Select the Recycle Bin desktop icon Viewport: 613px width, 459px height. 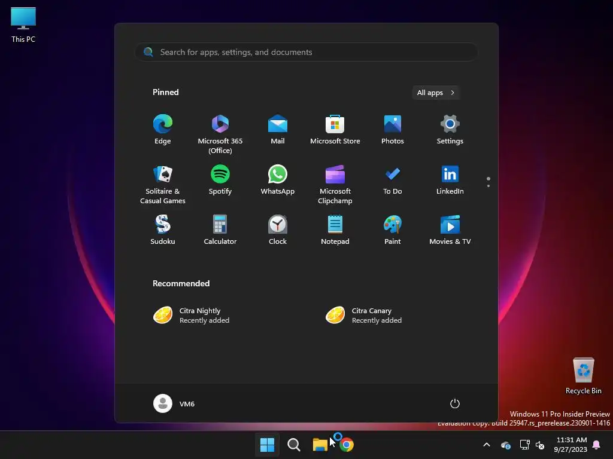coord(583,376)
